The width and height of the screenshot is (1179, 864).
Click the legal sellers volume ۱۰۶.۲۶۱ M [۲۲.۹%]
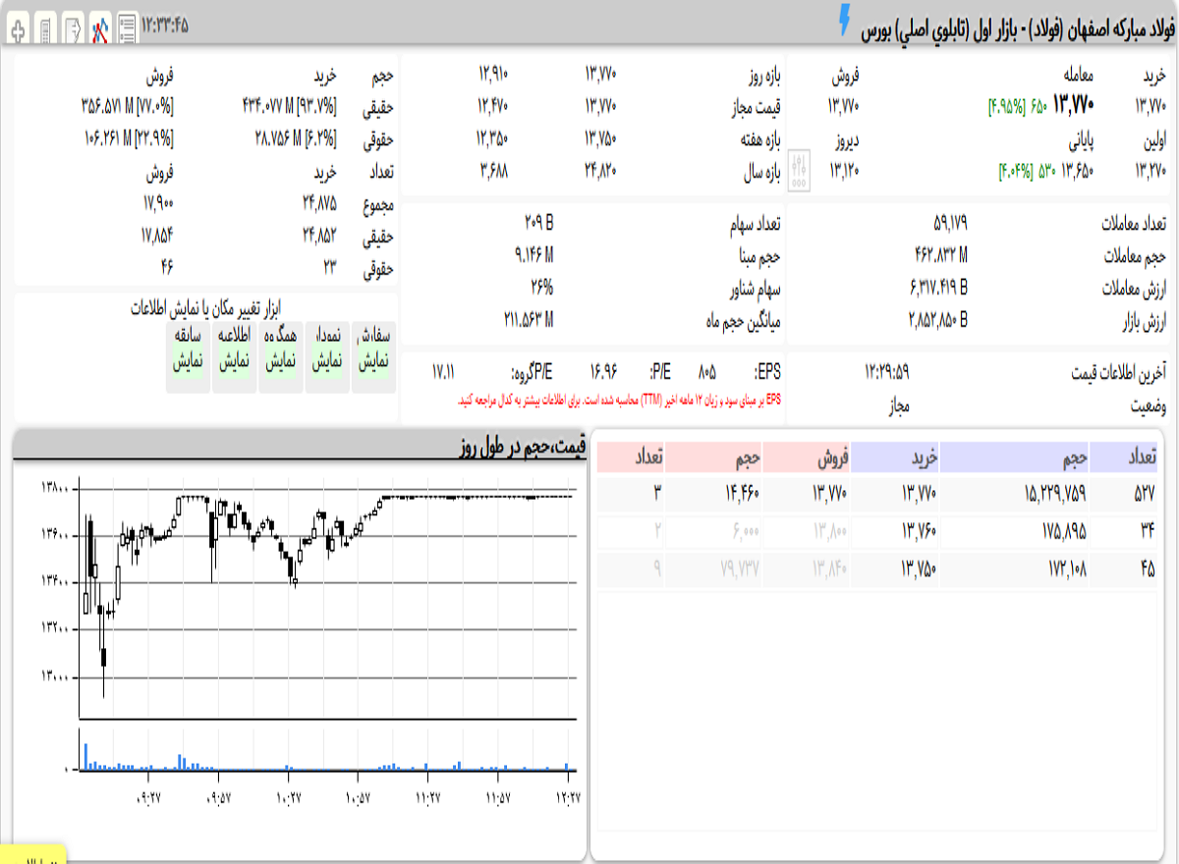128,138
